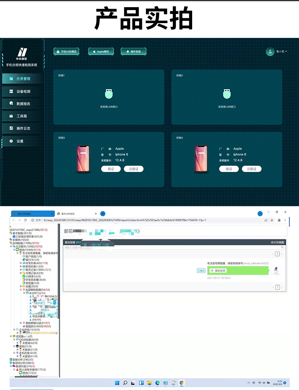Open the 设备检测 menu item
The height and width of the screenshot is (390, 299).
(23, 91)
